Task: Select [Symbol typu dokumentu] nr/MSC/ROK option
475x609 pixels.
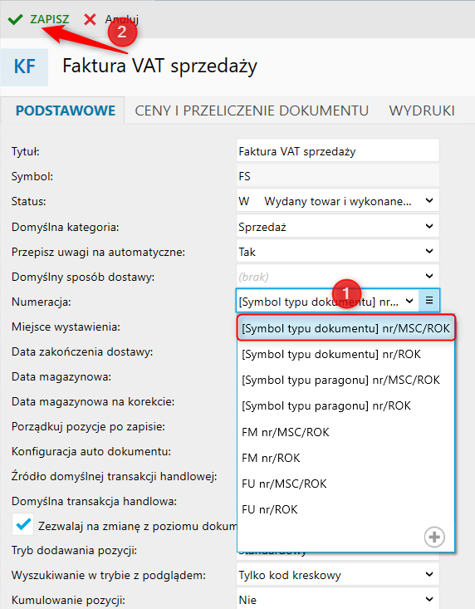Action: (x=345, y=328)
